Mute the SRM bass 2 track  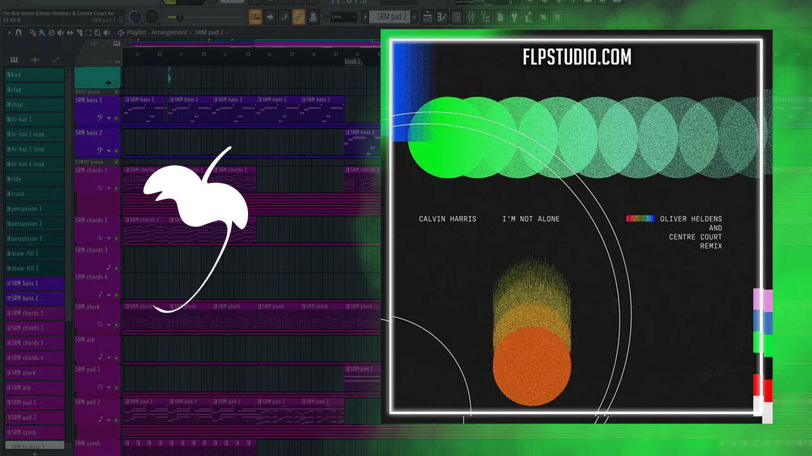pyautogui.click(x=116, y=151)
